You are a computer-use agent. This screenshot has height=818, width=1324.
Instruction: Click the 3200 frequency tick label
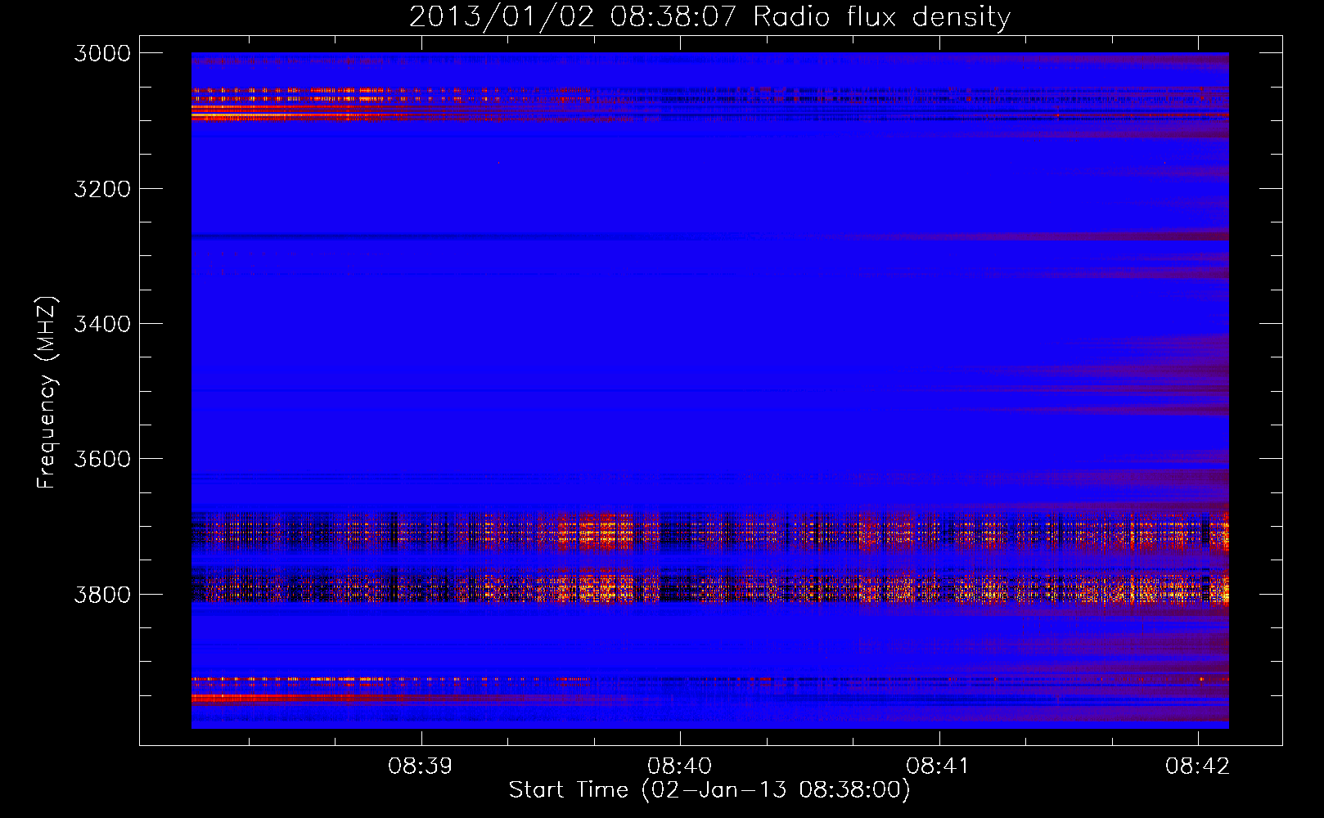(x=102, y=189)
